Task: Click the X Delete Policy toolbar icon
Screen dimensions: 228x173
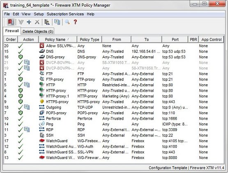Action: click(37, 22)
